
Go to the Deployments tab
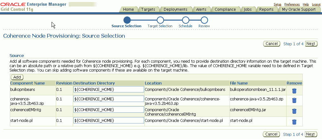pyautogui.click(x=175, y=9)
